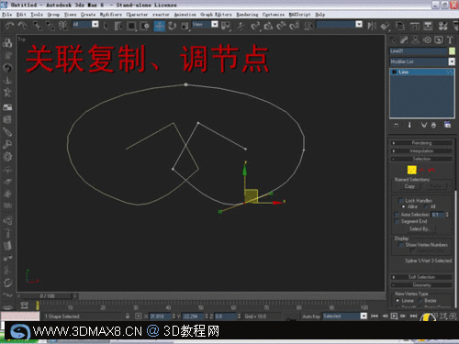
Task: Toggle the selection lock icon
Action: point(128,316)
